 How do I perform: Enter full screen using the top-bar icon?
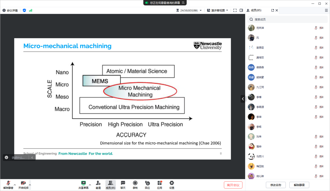(x=235, y=10)
